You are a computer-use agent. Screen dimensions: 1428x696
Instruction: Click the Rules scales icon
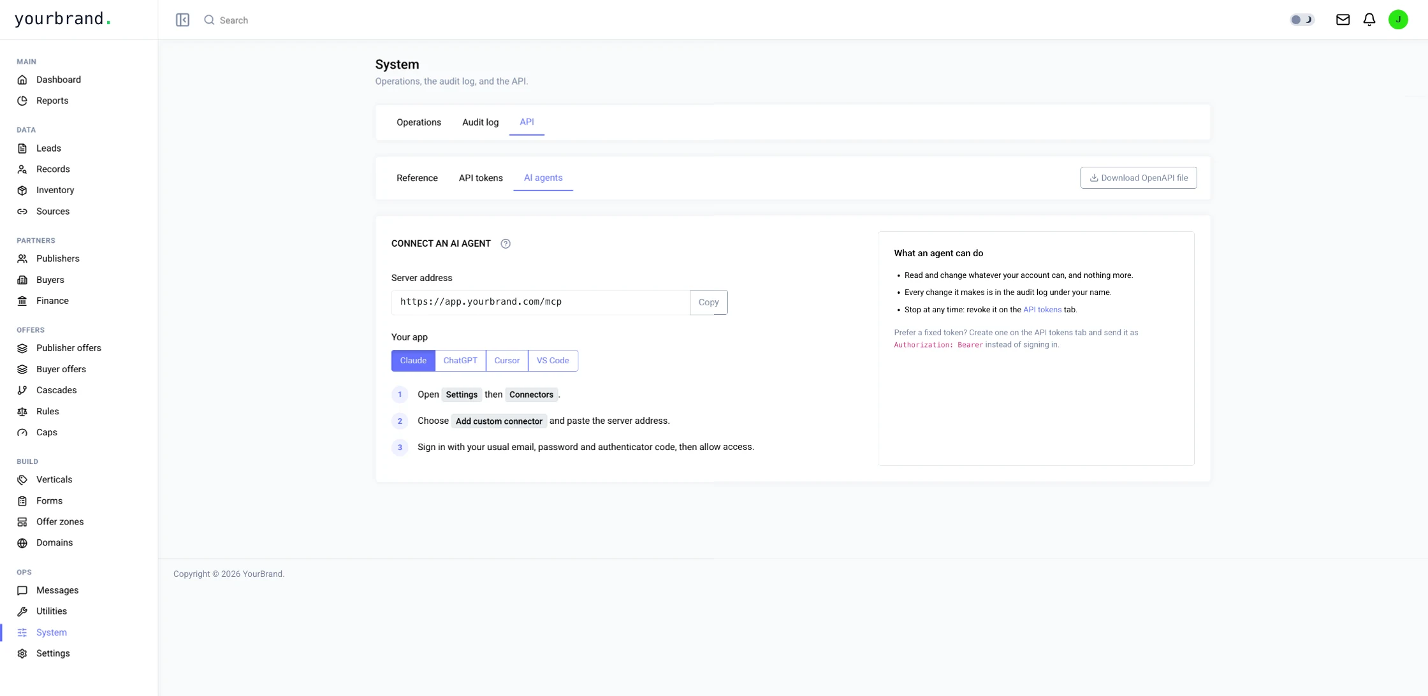pyautogui.click(x=22, y=412)
